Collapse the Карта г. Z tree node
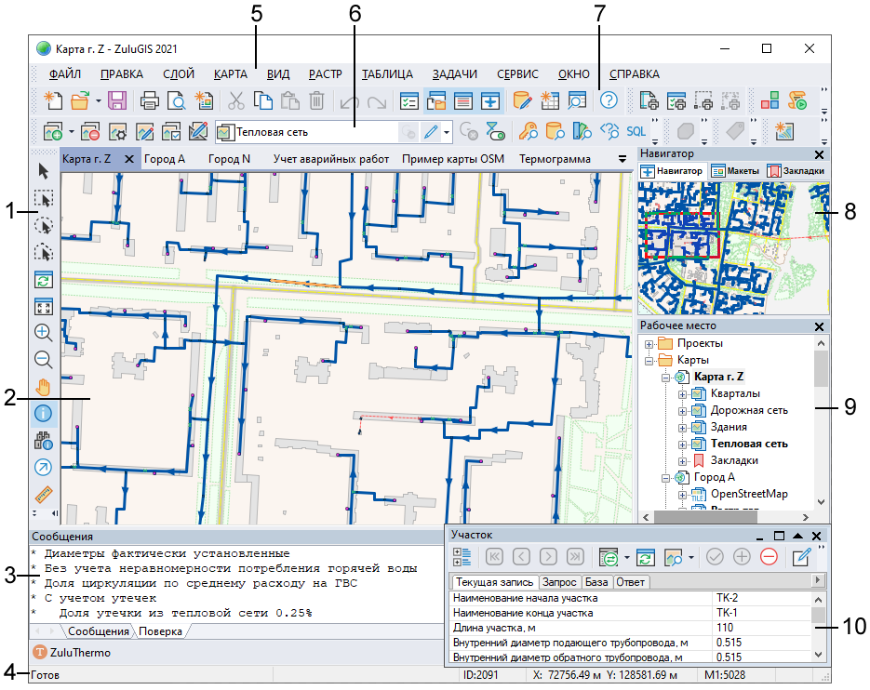The width and height of the screenshot is (870, 690). coord(666,378)
